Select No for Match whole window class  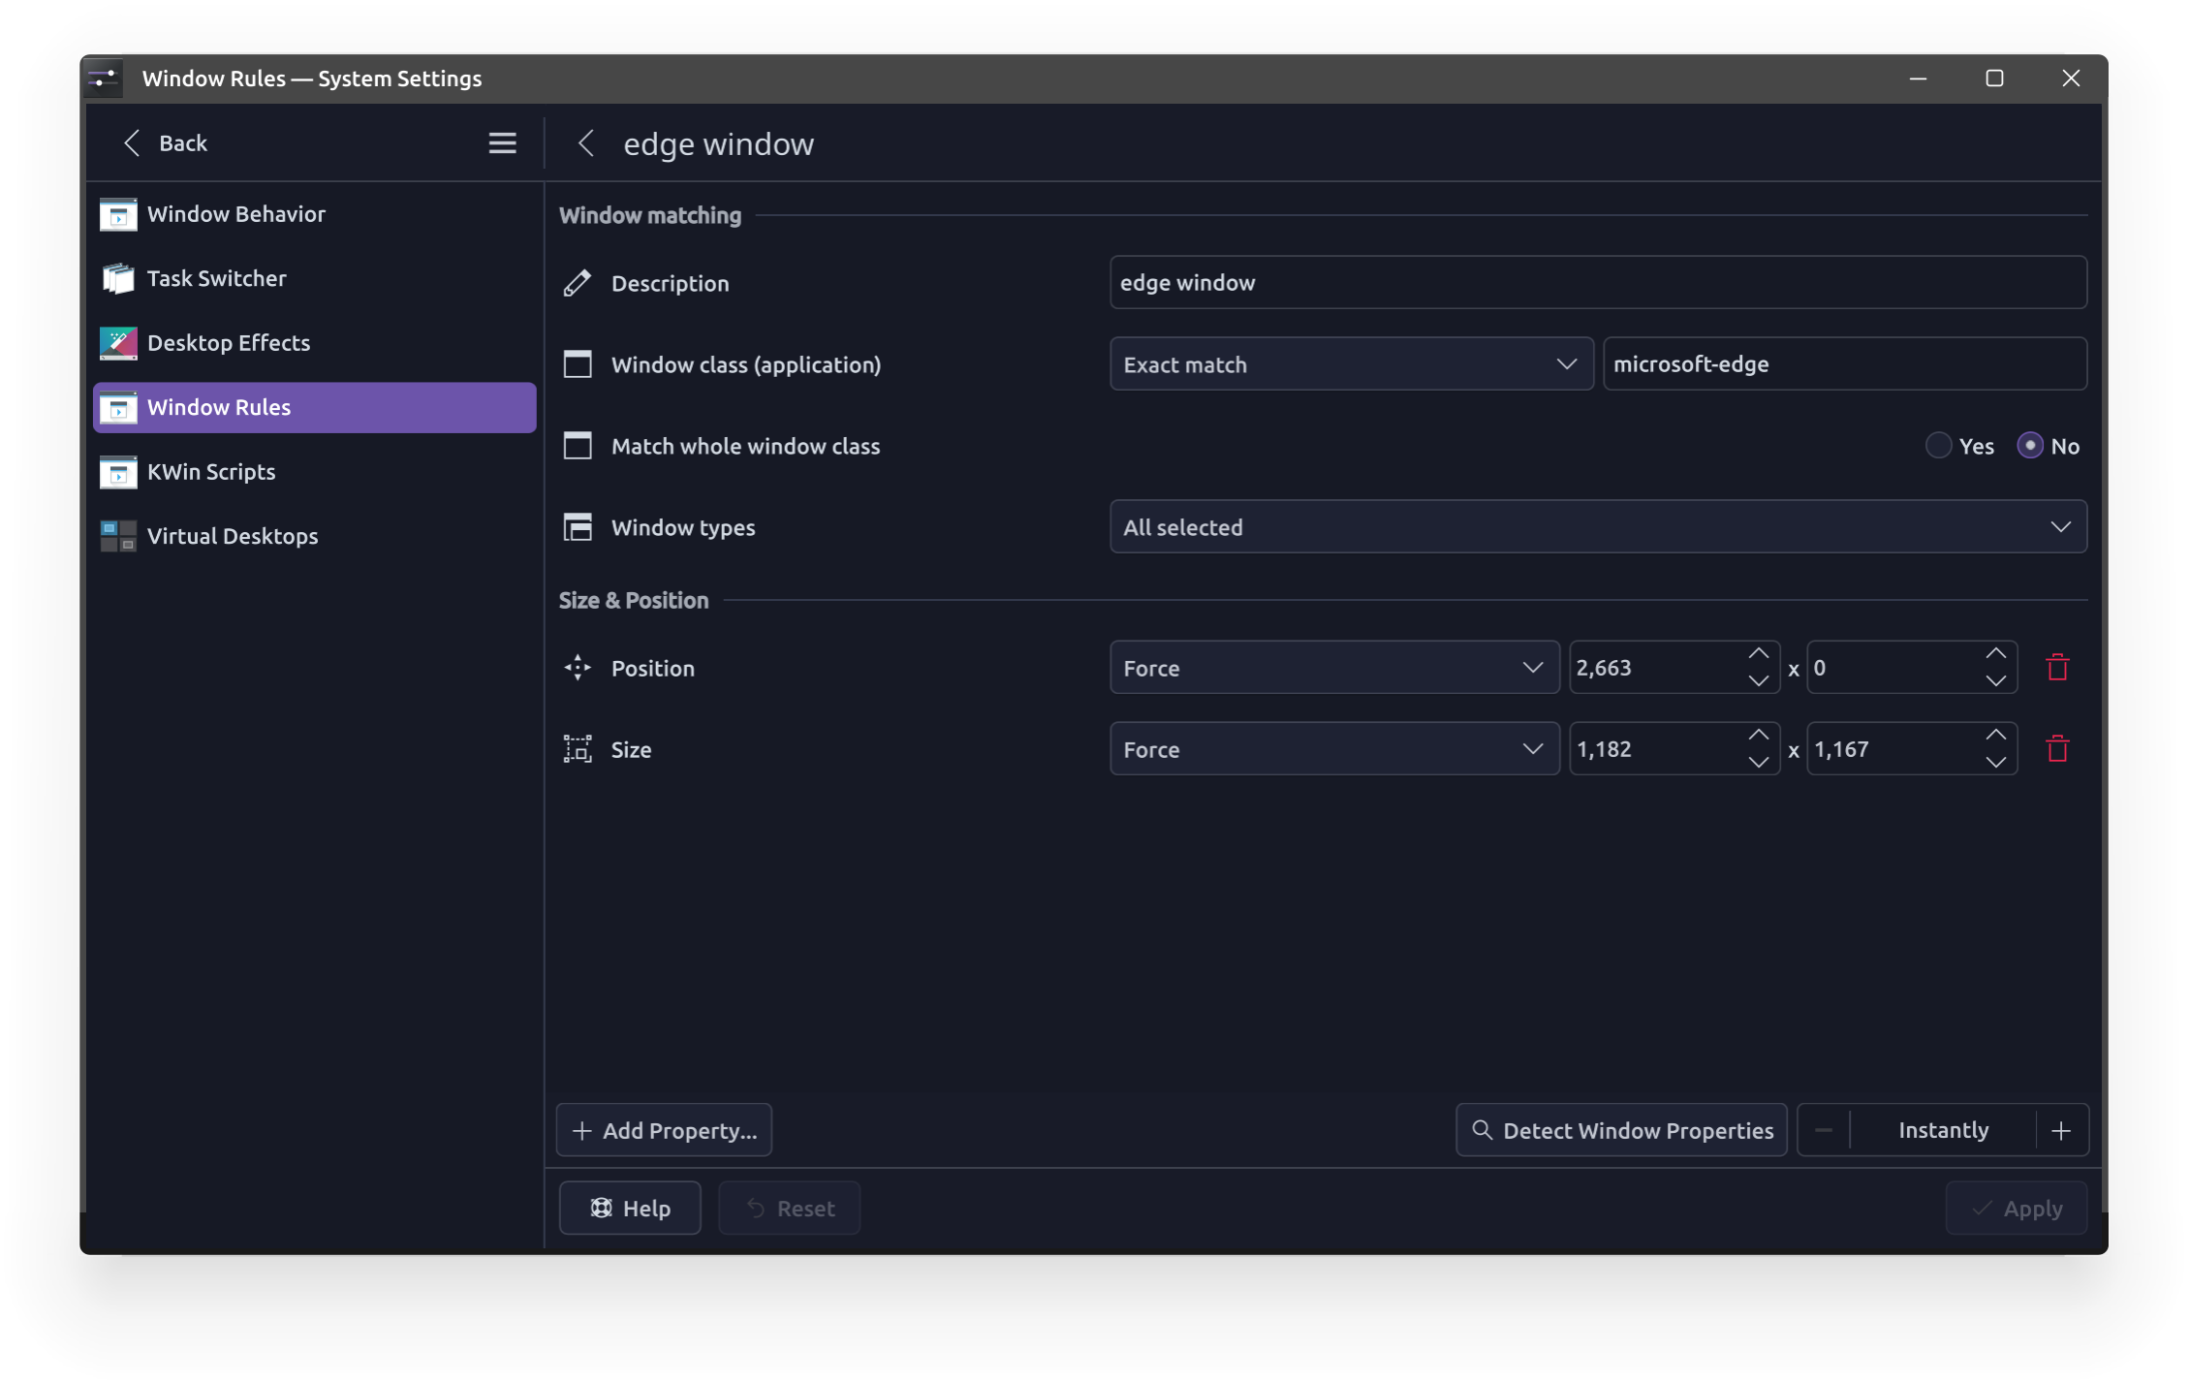(x=2030, y=446)
